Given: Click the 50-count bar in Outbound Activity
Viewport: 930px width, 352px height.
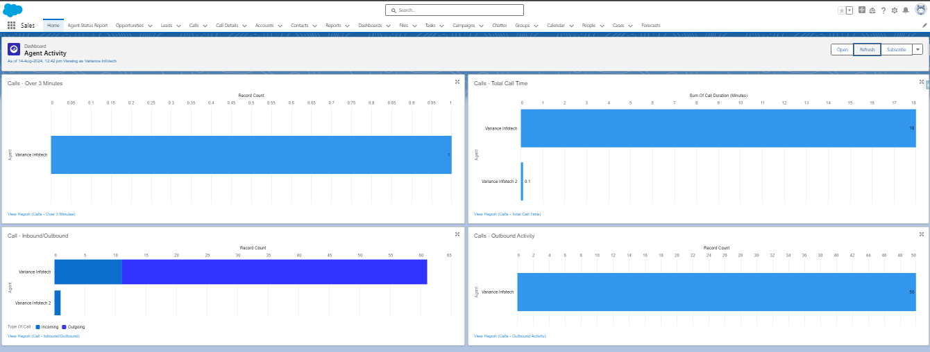Looking at the screenshot, I should click(x=716, y=292).
